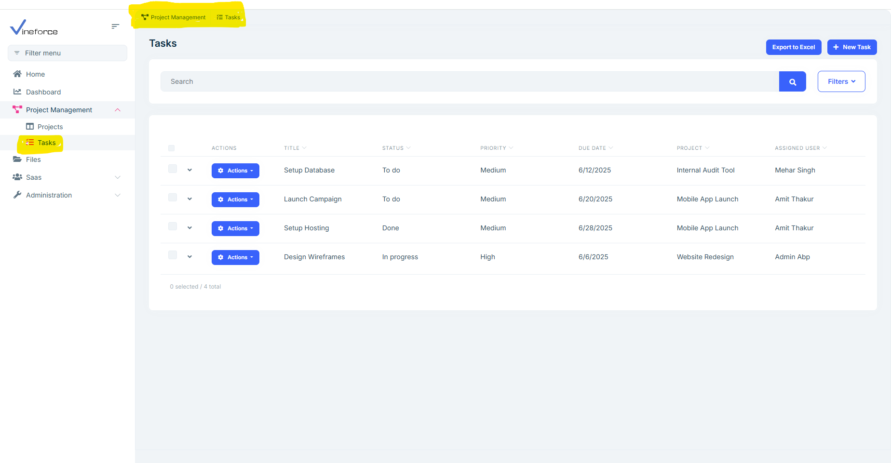Check the Launch Campaign row checkbox
Image resolution: width=891 pixels, height=463 pixels.
[173, 198]
